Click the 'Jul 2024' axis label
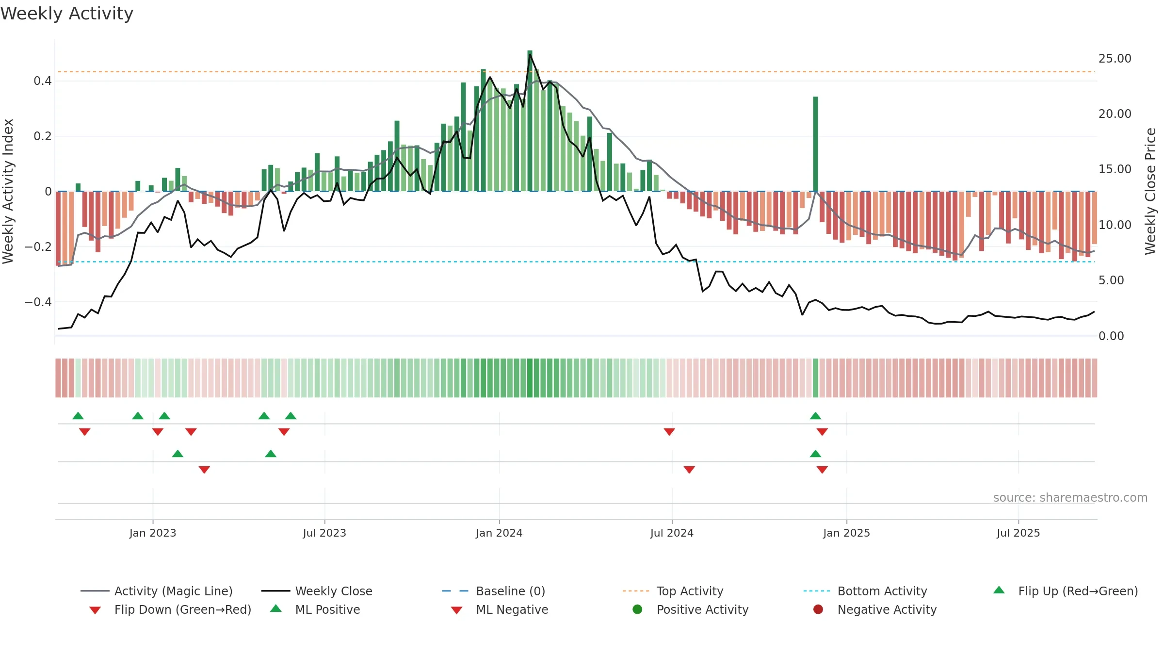 coord(672,533)
